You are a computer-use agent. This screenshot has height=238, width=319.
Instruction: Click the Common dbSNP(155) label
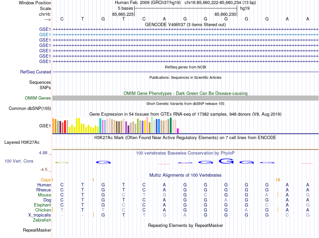click(x=30, y=108)
